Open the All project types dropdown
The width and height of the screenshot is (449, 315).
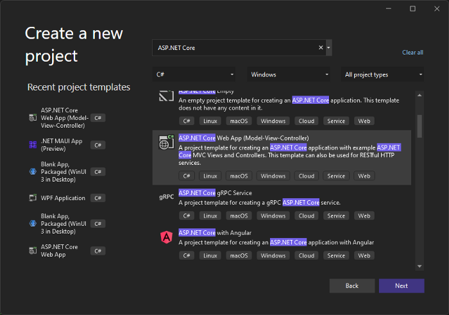click(382, 74)
